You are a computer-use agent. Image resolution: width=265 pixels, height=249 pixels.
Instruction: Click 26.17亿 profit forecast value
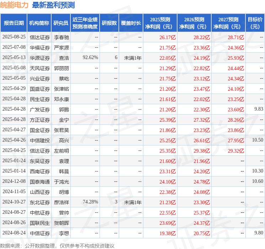(x=168, y=37)
